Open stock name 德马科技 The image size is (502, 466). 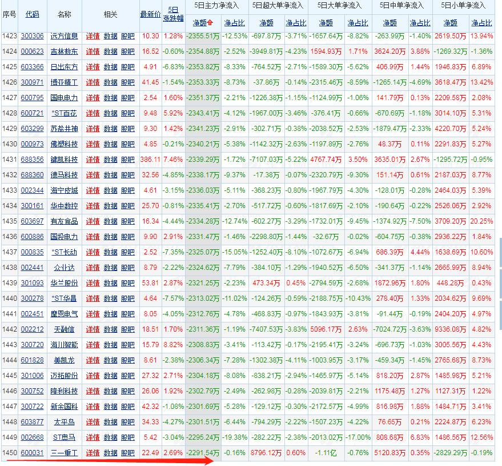click(x=64, y=175)
